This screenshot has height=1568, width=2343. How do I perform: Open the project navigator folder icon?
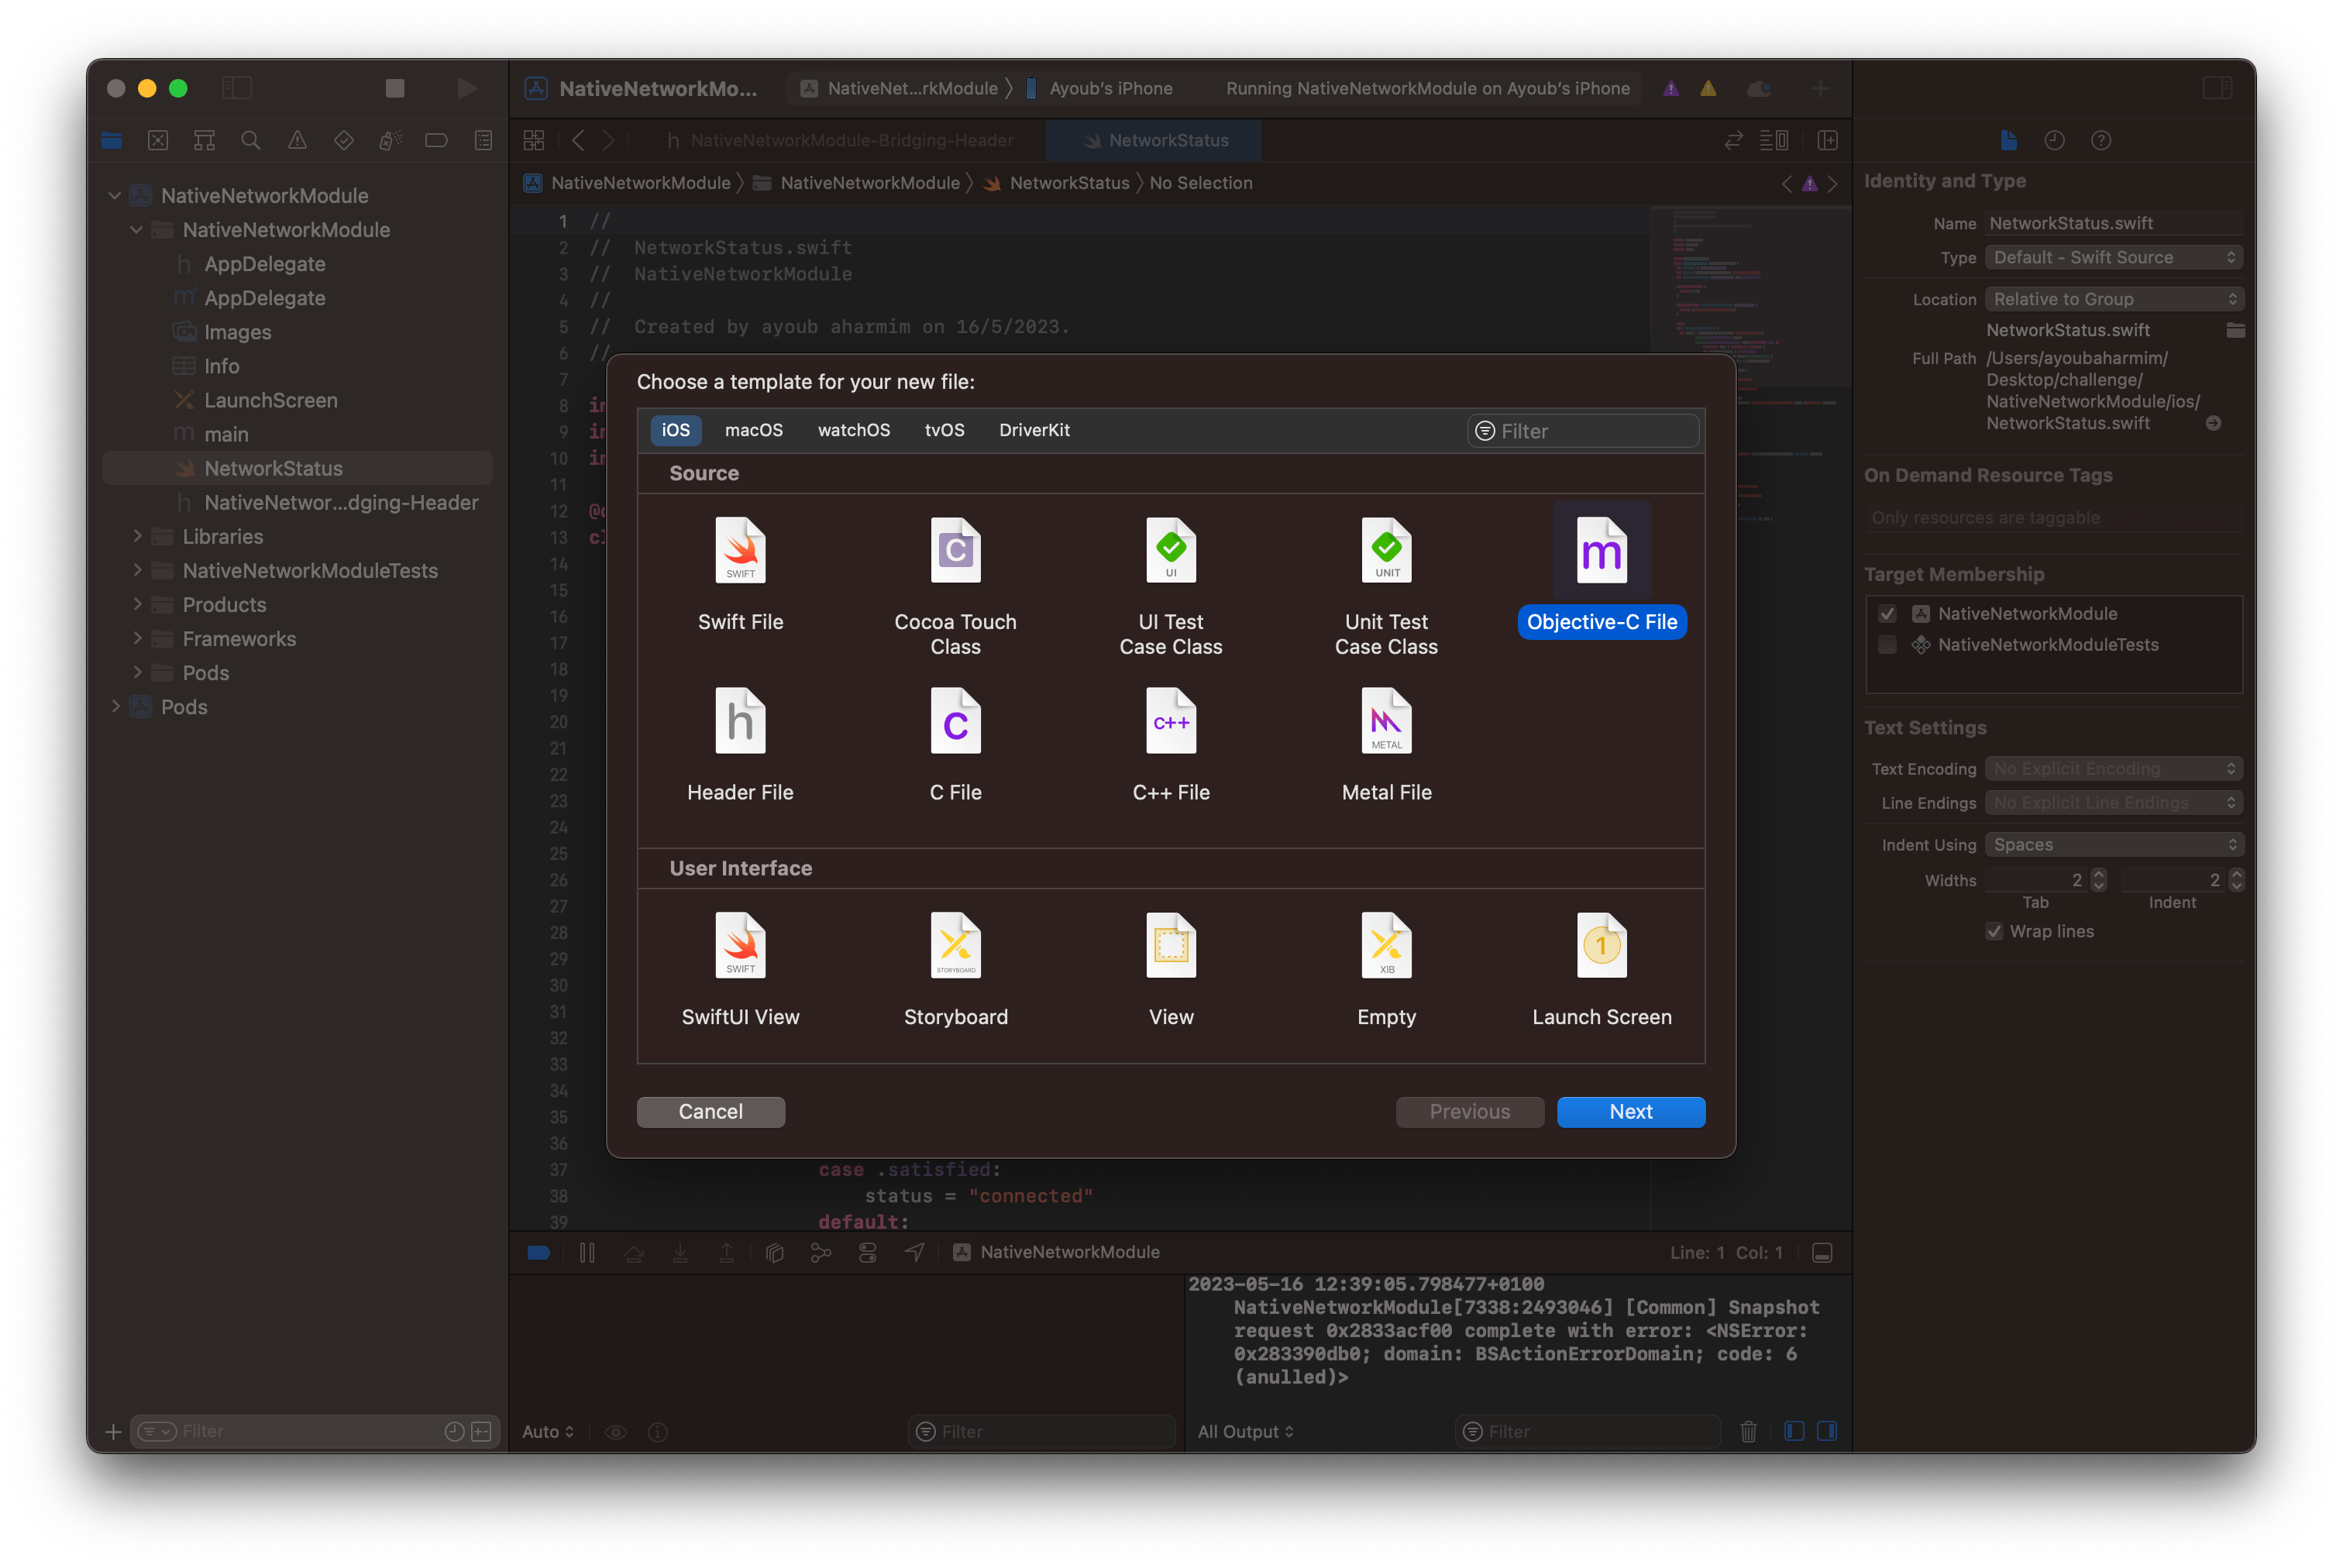[112, 140]
